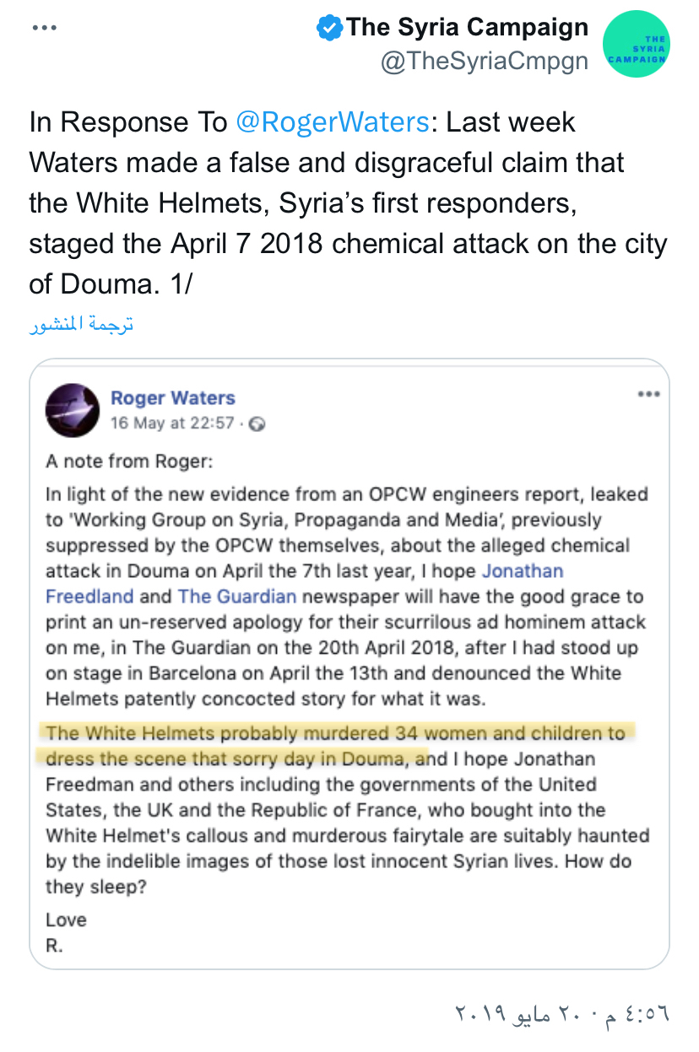
Task: Click the Arabic tweet date at the bottom
Action: coord(561,1013)
